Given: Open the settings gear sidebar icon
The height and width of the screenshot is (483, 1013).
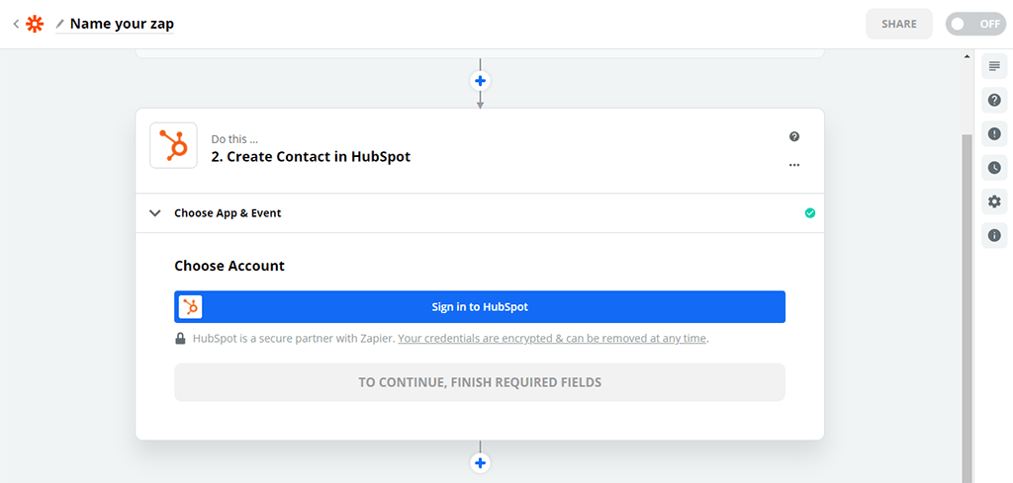Looking at the screenshot, I should [x=994, y=201].
